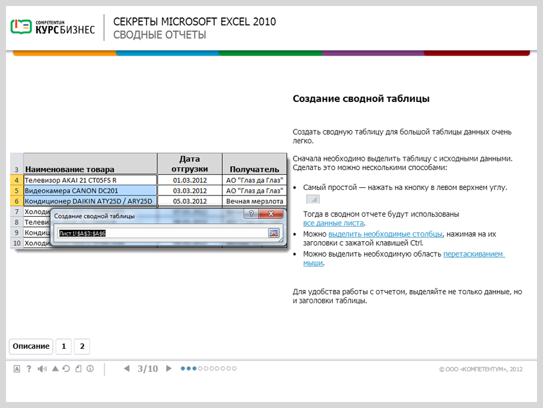This screenshot has width=543, height=408.
Task: Open course info via the circled 'i' icon
Action: coord(90,369)
